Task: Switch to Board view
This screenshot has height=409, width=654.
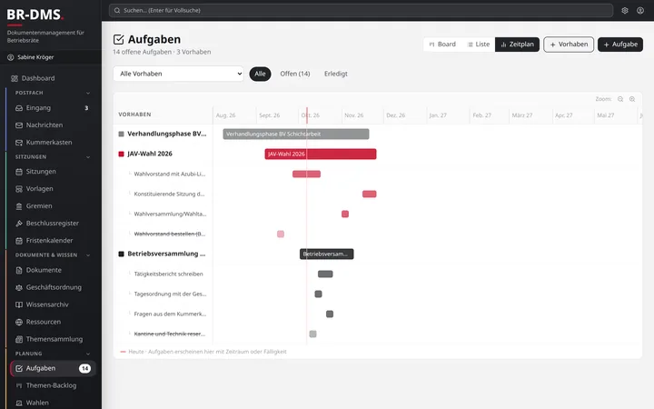Action: [x=442, y=45]
